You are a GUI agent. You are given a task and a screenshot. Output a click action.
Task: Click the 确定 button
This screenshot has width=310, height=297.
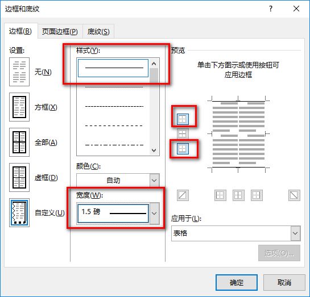(x=237, y=282)
